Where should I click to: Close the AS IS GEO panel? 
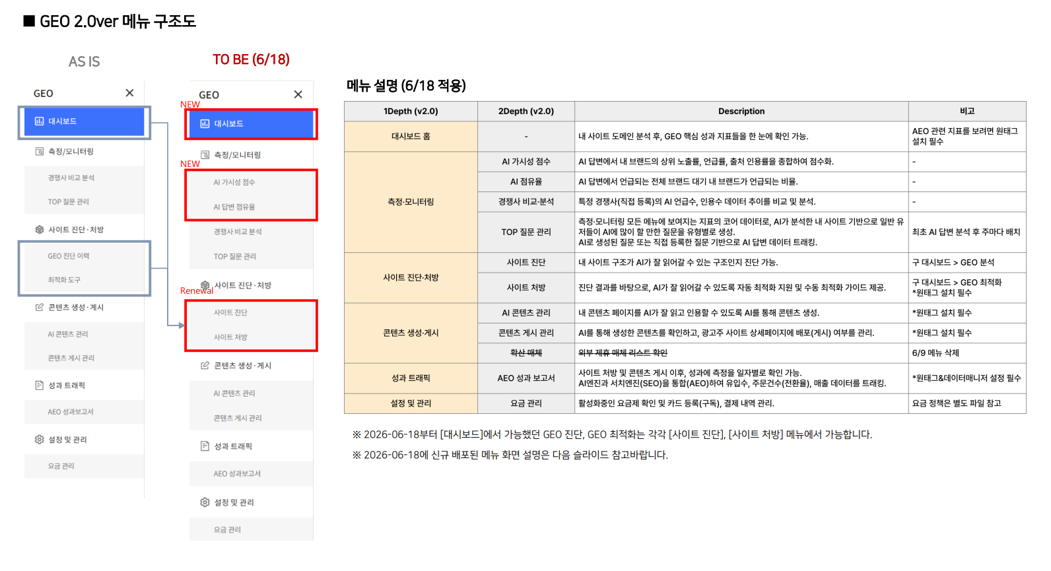(x=129, y=93)
